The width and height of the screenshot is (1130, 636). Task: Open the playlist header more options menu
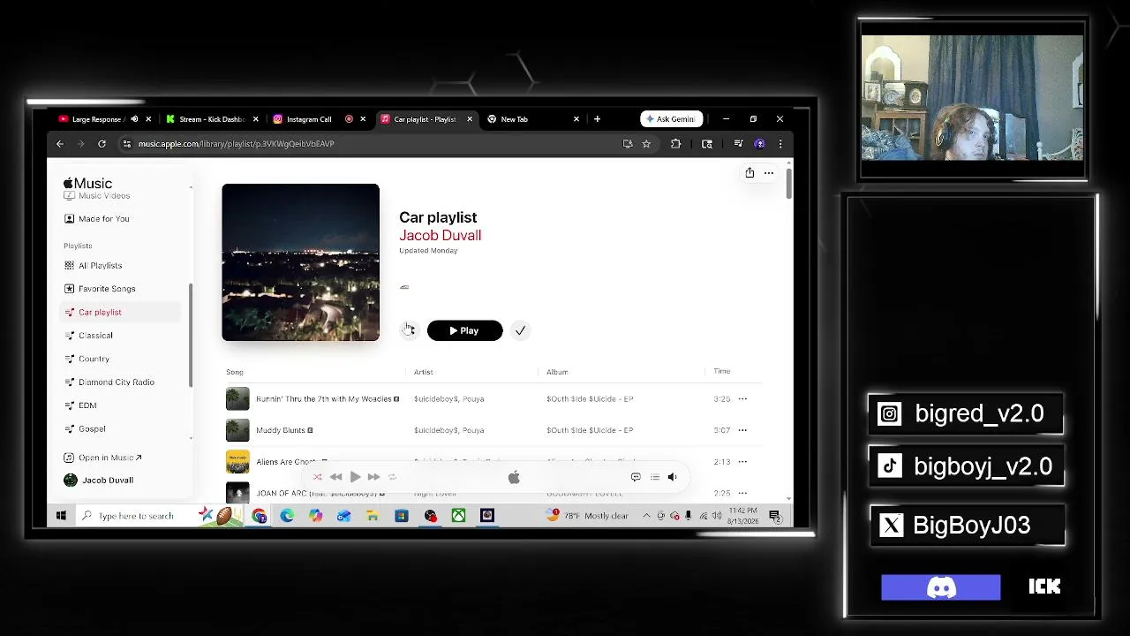coord(769,173)
